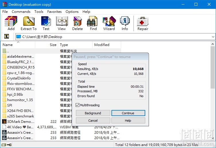The image size is (216, 148).
Task: Open the Favorites menu
Action: 54,12
